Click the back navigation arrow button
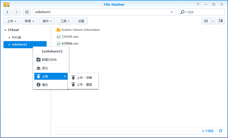The height and width of the screenshot is (138, 228). 8,12
